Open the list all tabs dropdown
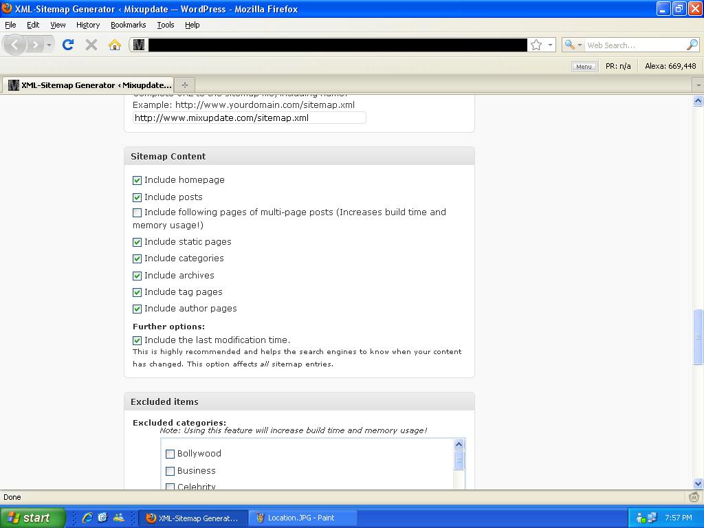The width and height of the screenshot is (704, 528). 698,85
